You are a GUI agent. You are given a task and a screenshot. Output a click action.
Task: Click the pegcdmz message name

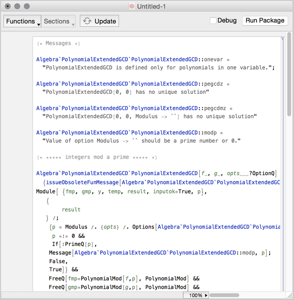click(x=216, y=108)
